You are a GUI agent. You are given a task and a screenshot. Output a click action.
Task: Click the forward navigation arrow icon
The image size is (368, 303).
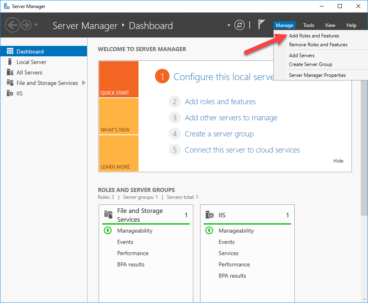click(x=26, y=25)
